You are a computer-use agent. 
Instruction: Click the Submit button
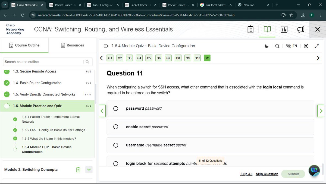tap(293, 174)
